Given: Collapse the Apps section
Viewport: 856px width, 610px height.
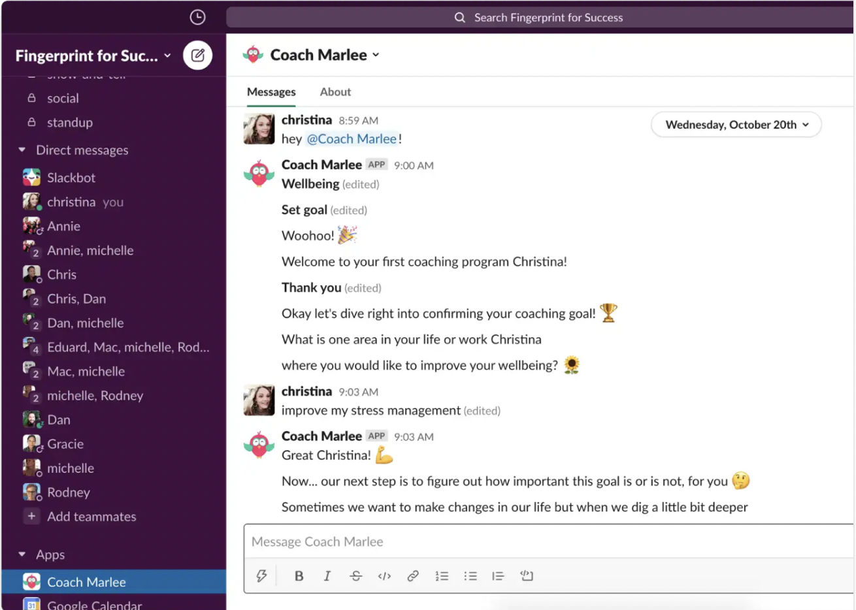Looking at the screenshot, I should 22,554.
